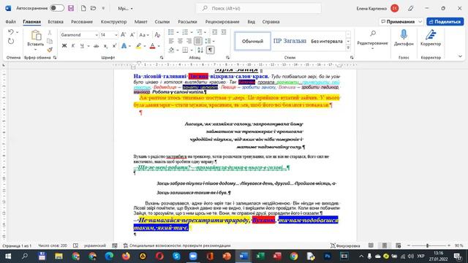
Task: Toggle italic К formatting
Action: pos(73,46)
